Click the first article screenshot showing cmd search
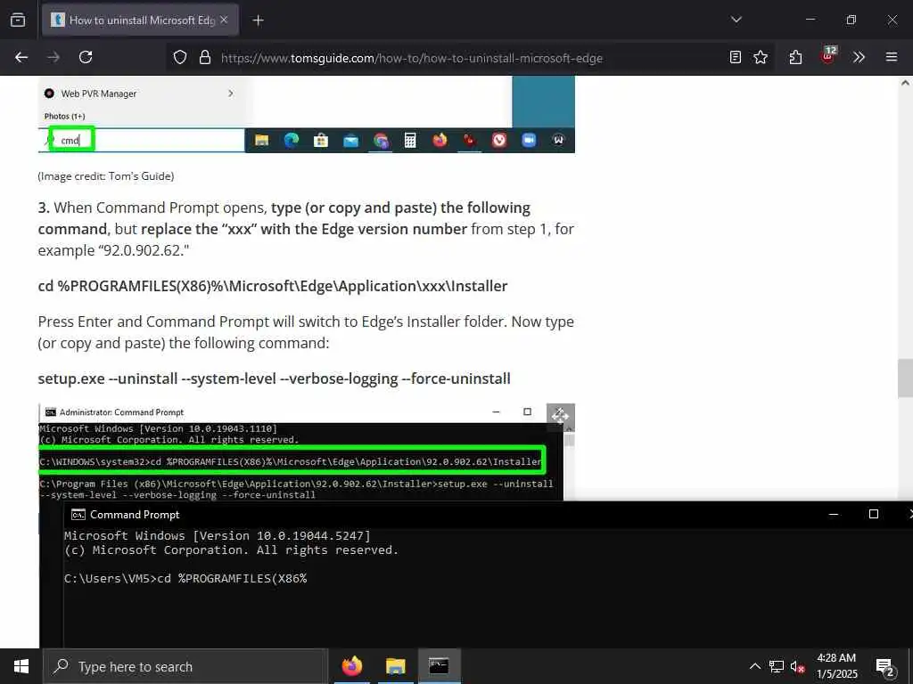 (x=307, y=115)
